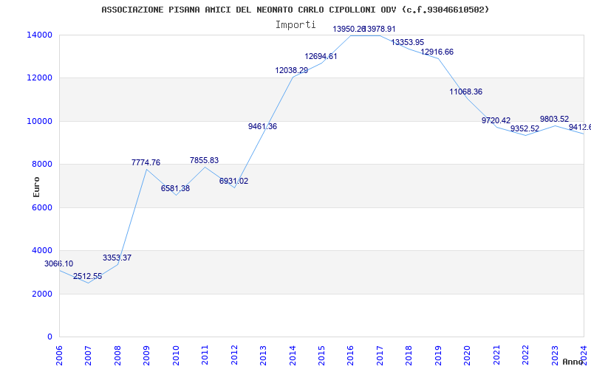Screen dimensions: 591x369
Task: Click y-axis tick label 10000
Action: [x=39, y=121]
